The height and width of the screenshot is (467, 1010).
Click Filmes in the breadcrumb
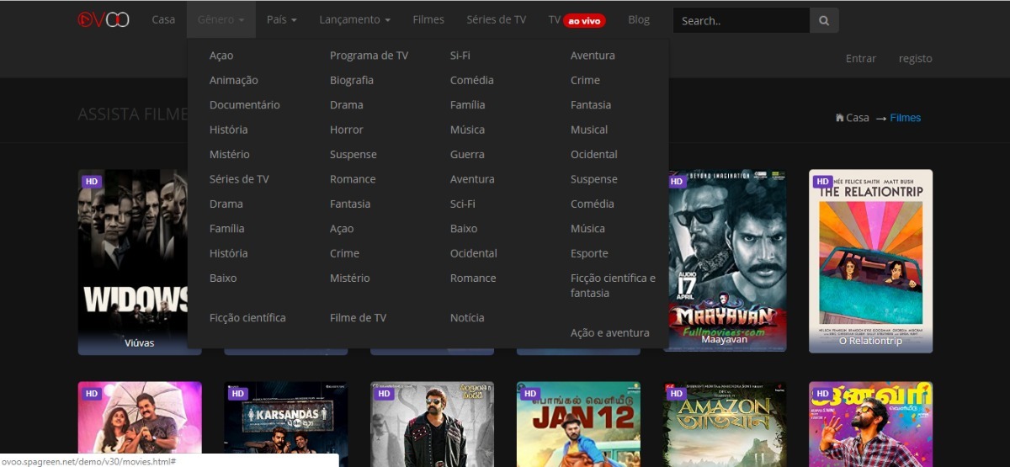tap(906, 118)
